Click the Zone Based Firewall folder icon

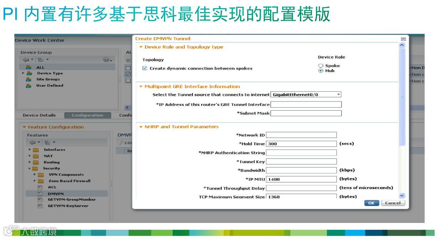click(x=41, y=181)
